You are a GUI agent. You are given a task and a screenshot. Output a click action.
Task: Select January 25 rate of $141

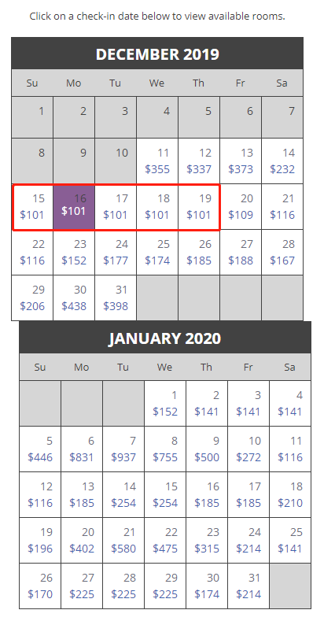pyautogui.click(x=290, y=540)
